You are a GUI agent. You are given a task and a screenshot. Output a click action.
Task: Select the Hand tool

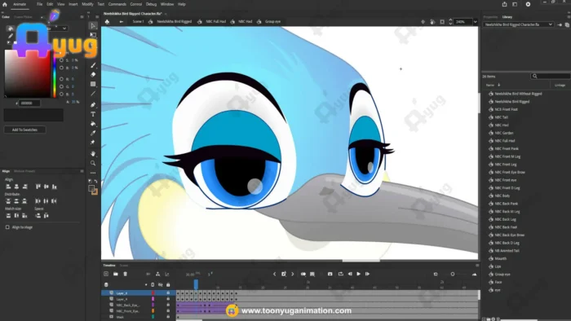(x=93, y=154)
